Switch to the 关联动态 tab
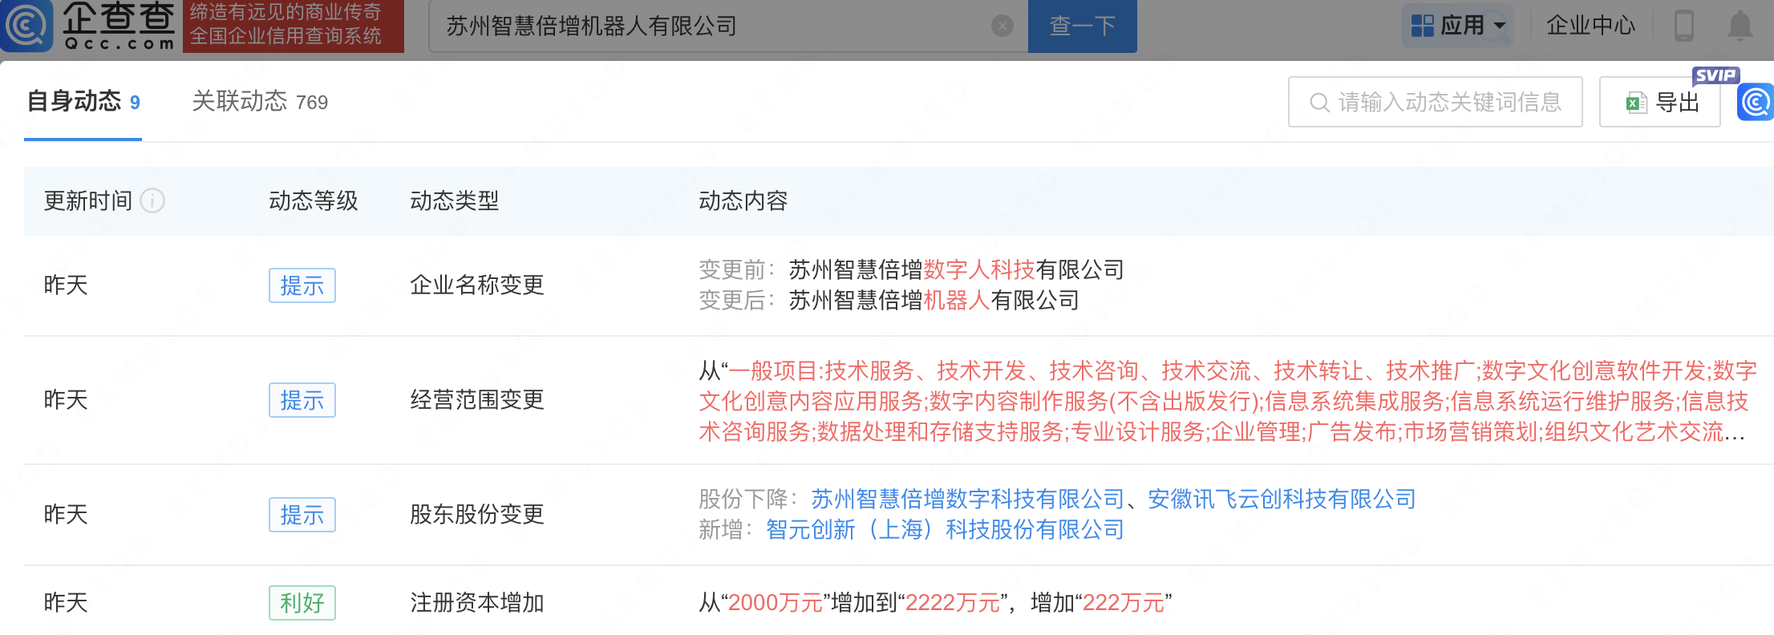The image size is (1774, 635). 260,102
